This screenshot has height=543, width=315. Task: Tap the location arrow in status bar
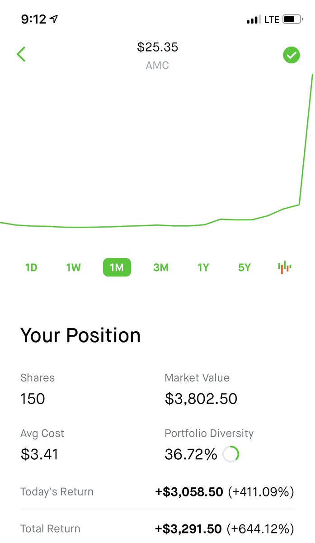point(54,19)
